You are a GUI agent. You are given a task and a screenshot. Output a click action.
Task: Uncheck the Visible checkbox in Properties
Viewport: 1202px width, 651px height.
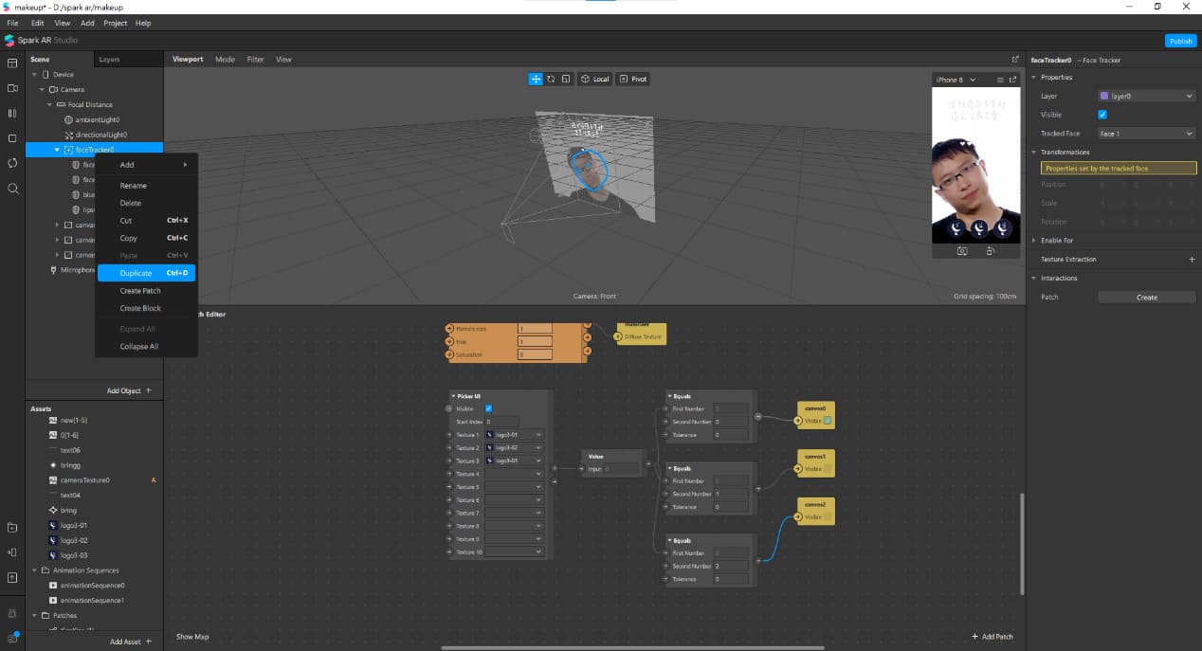1102,115
